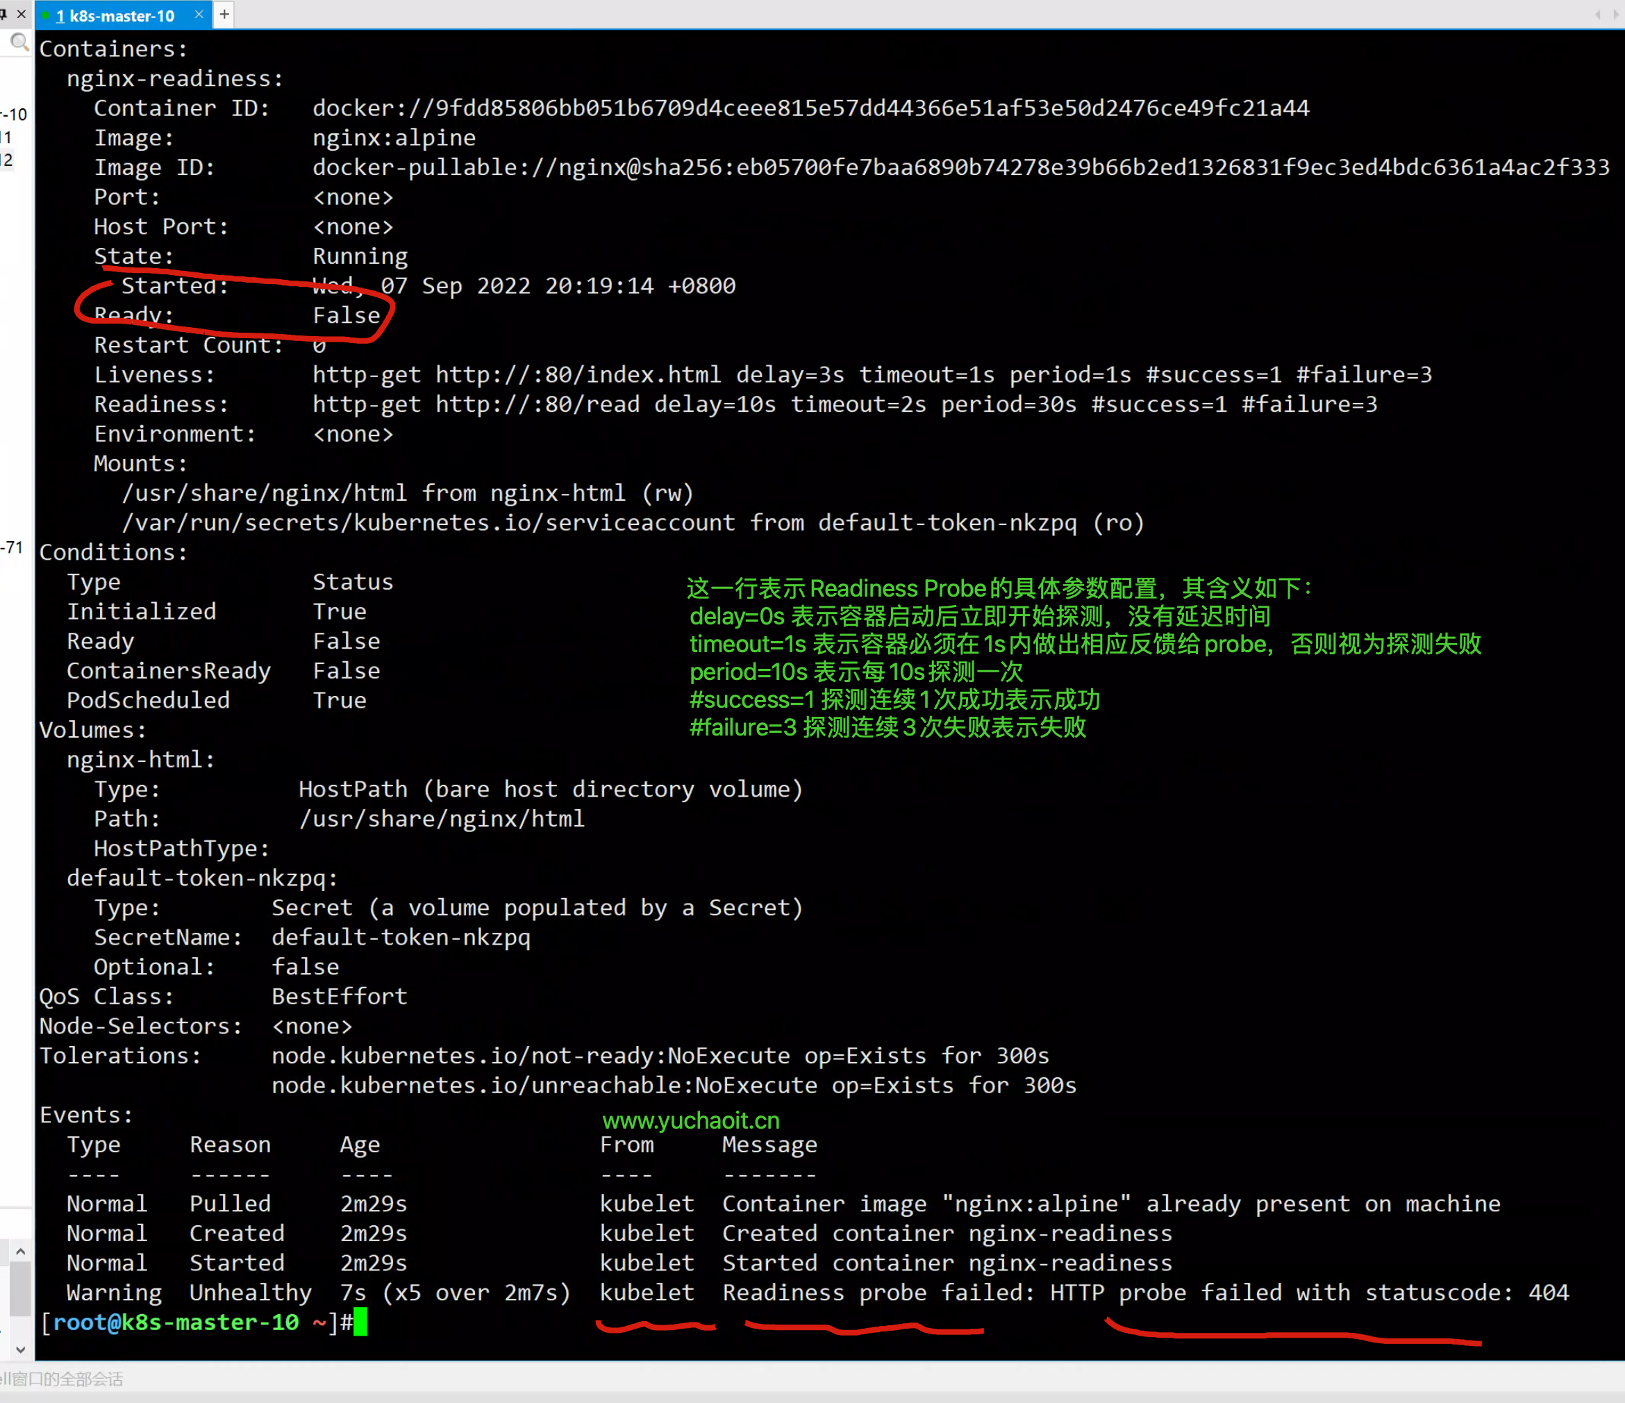Viewport: 1625px width, 1403px height.
Task: Close the session manager side panel
Action: [21, 14]
